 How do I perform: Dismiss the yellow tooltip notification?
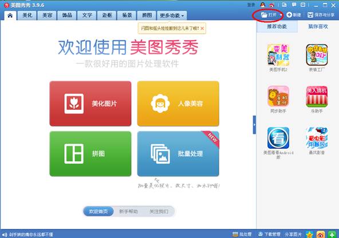202,28
